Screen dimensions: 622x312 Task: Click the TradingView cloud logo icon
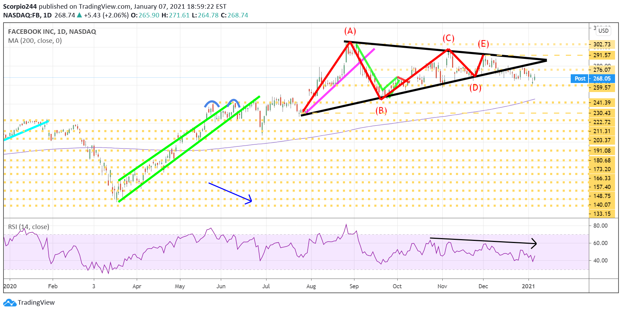(10, 303)
